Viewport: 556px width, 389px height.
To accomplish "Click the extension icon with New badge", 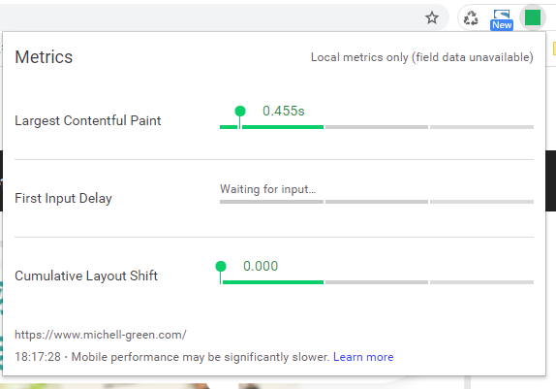I will tap(502, 20).
